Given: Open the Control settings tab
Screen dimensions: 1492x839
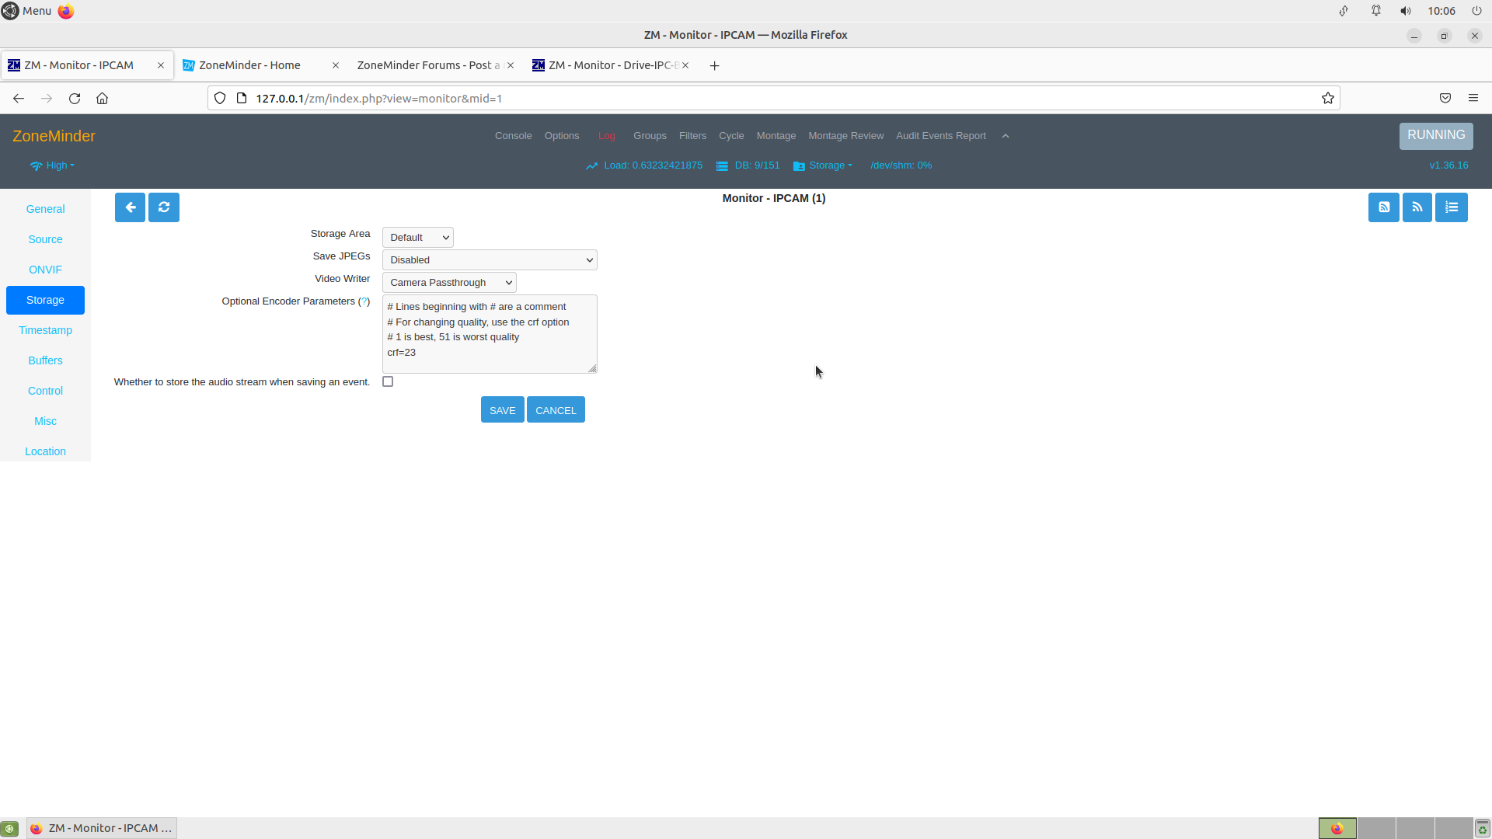Looking at the screenshot, I should [x=45, y=391].
